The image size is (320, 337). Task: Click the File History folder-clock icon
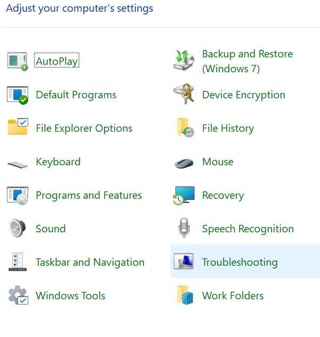[186, 128]
